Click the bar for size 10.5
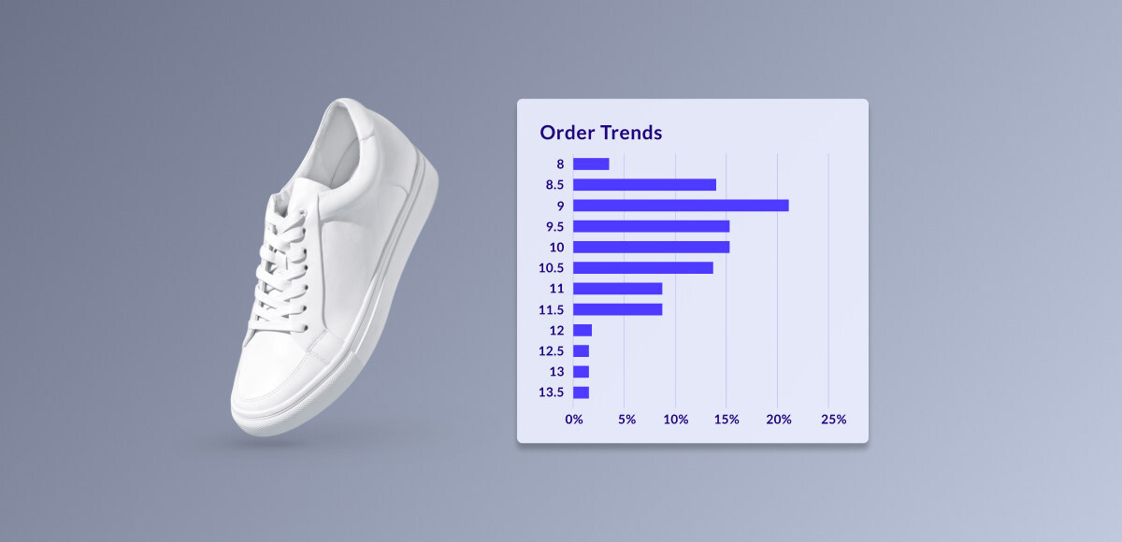 (x=643, y=267)
